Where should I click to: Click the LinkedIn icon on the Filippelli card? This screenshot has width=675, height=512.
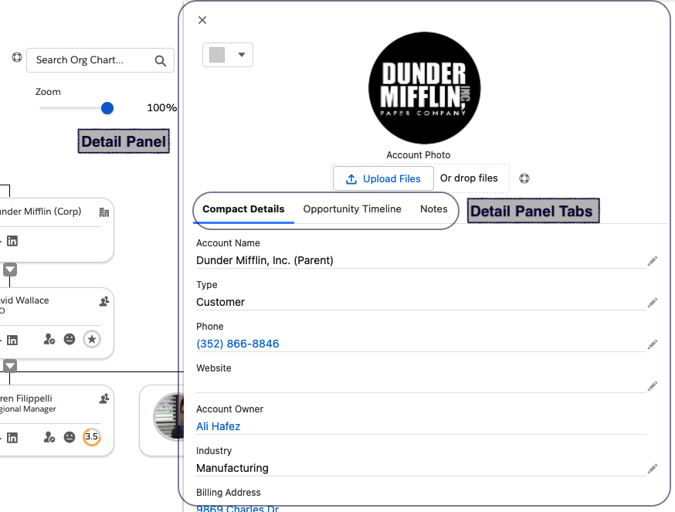[12, 438]
